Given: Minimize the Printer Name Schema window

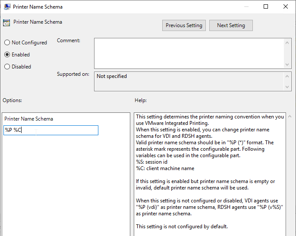Looking at the screenshot, I should point(246,6).
